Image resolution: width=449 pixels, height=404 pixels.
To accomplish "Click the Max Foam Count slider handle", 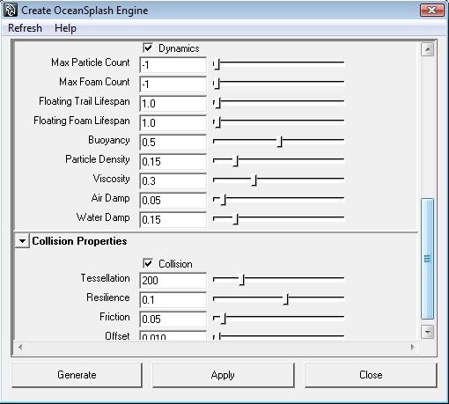I will coord(217,84).
